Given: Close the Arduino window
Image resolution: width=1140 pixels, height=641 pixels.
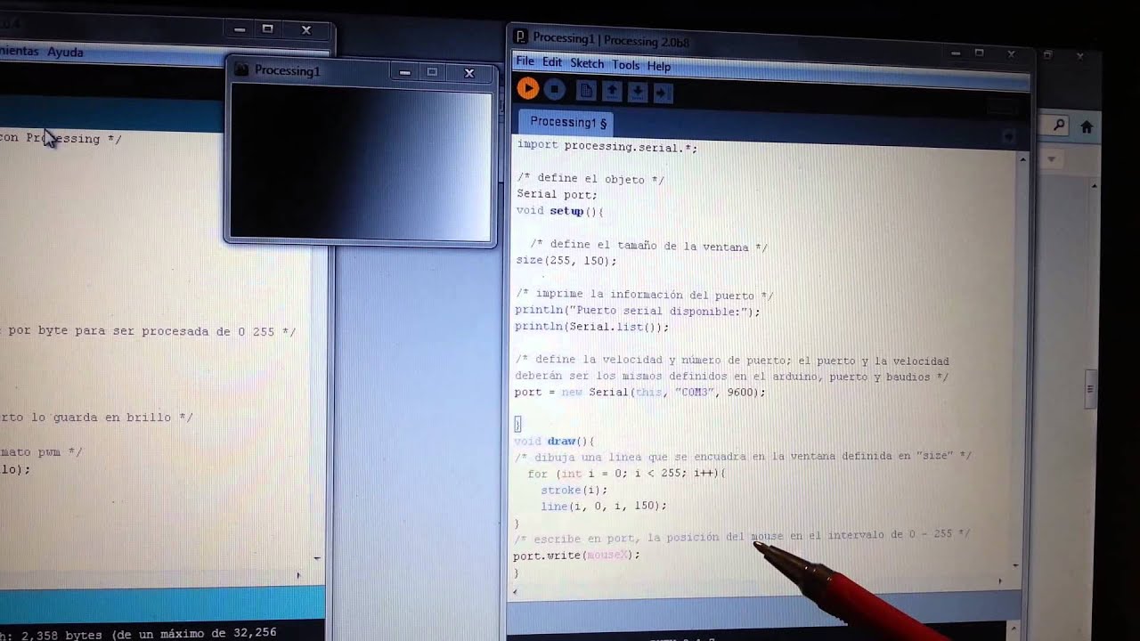Looking at the screenshot, I should tap(305, 30).
